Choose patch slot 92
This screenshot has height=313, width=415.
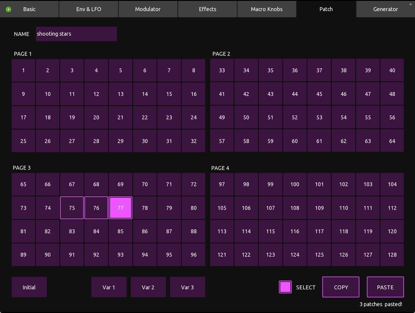pyautogui.click(x=96, y=254)
